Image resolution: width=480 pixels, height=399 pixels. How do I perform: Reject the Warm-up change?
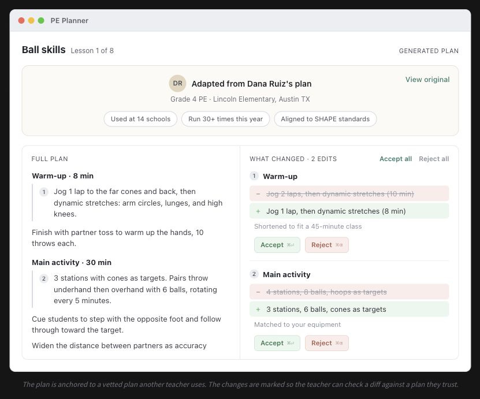[x=326, y=245]
